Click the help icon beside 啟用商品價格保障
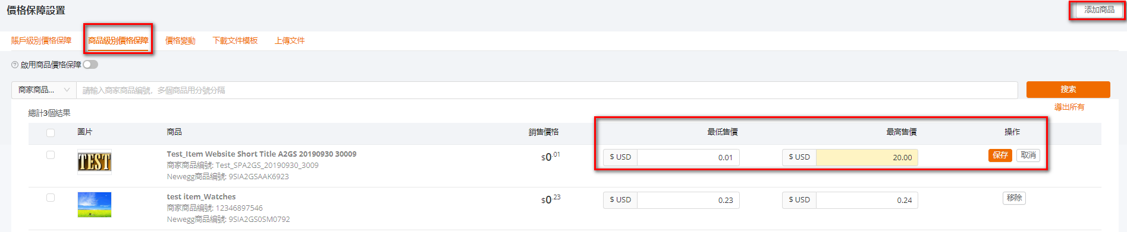This screenshot has width=1127, height=232. (15, 65)
